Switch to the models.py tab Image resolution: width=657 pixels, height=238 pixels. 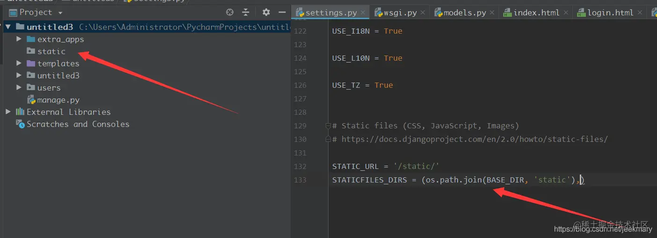coord(465,13)
